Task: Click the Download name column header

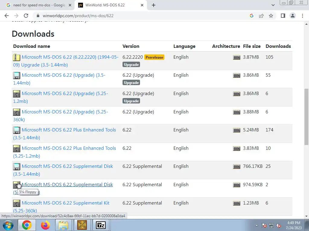Action: pyautogui.click(x=31, y=46)
